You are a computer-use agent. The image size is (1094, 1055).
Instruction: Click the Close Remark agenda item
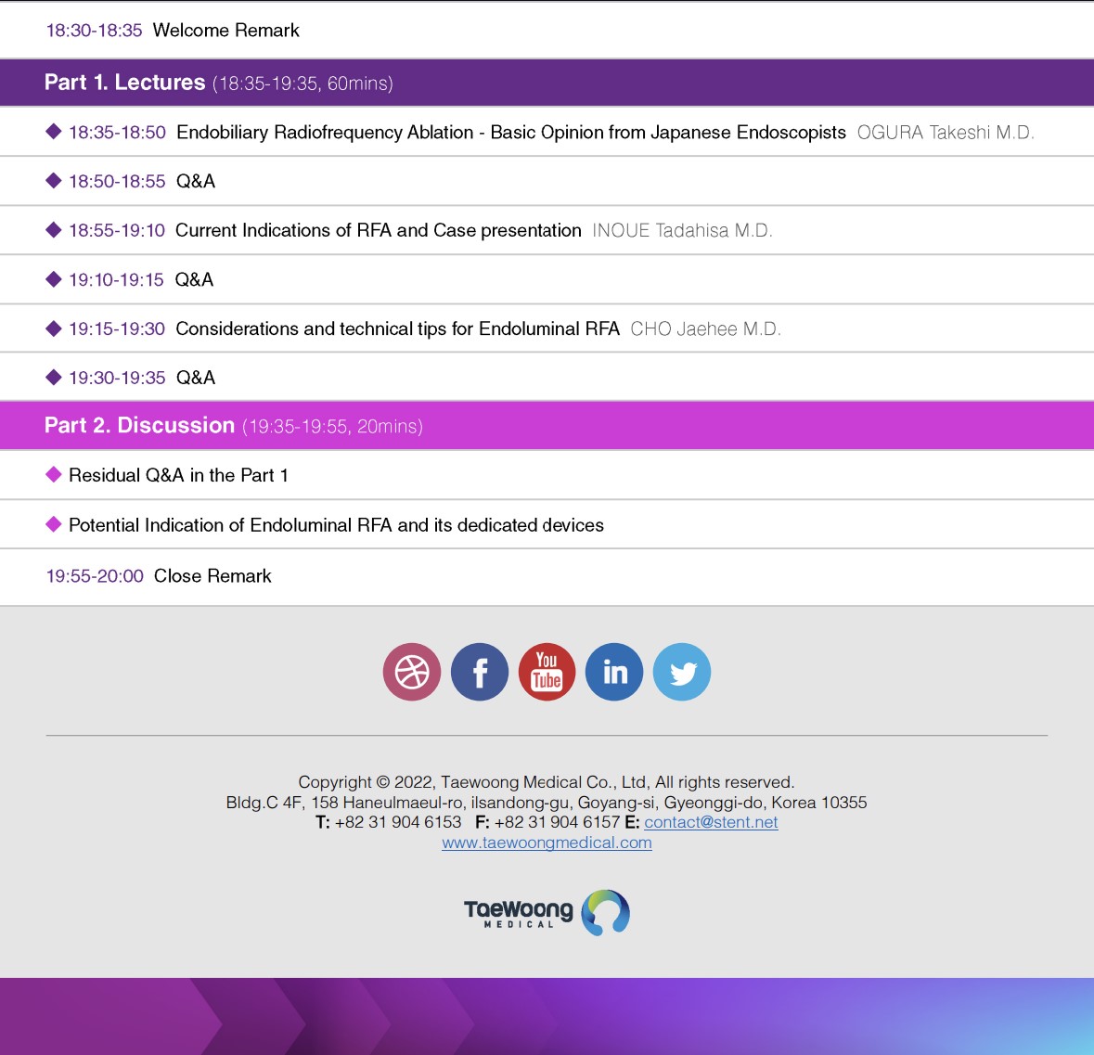[x=212, y=576]
